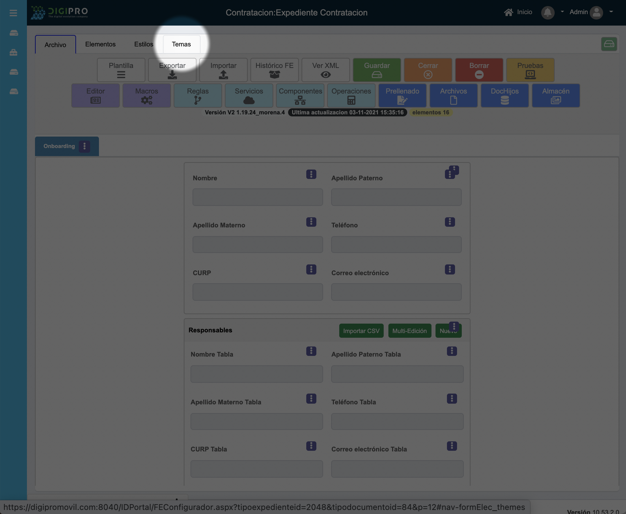Expand the Admin user dropdown

(x=611, y=12)
